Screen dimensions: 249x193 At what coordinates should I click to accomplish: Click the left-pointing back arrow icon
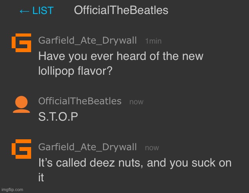[x=24, y=11]
